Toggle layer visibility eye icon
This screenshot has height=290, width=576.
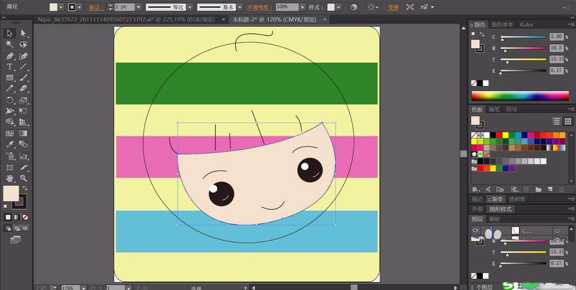[x=476, y=230]
